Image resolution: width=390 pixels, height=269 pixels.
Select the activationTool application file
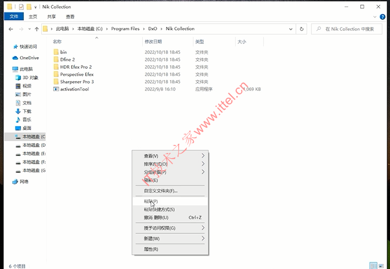point(74,89)
